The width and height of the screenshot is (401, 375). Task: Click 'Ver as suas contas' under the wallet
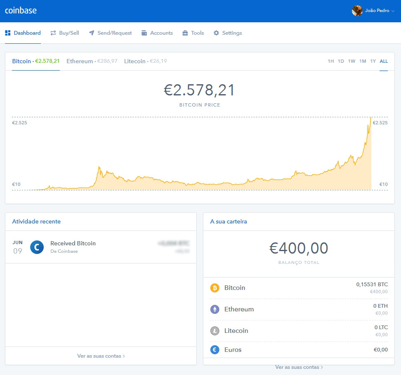click(x=299, y=367)
